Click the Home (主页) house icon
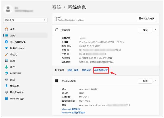Image resolution: width=164 pixels, height=118 pixels. 7,29
